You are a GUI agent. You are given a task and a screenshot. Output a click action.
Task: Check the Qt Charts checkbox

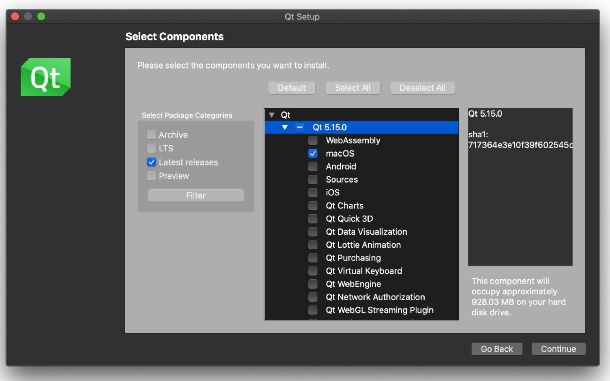(x=313, y=206)
